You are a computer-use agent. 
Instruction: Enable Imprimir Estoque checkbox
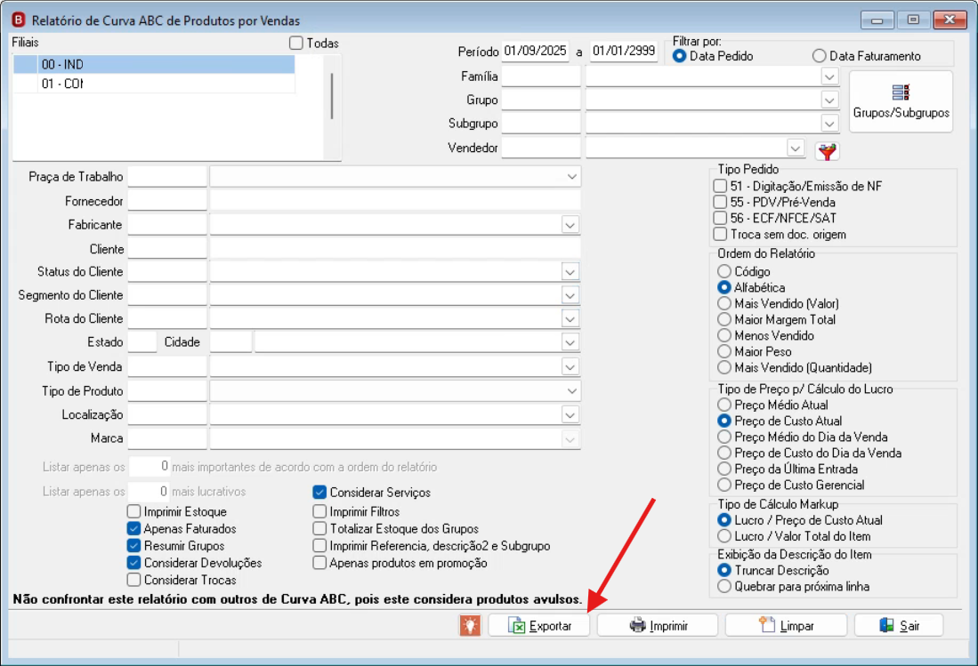[x=133, y=511]
